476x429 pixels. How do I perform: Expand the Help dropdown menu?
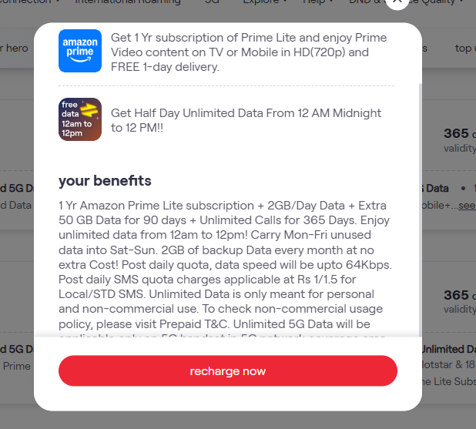click(x=318, y=2)
